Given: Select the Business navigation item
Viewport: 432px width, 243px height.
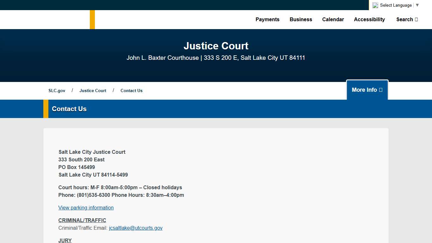Looking at the screenshot, I should point(300,19).
